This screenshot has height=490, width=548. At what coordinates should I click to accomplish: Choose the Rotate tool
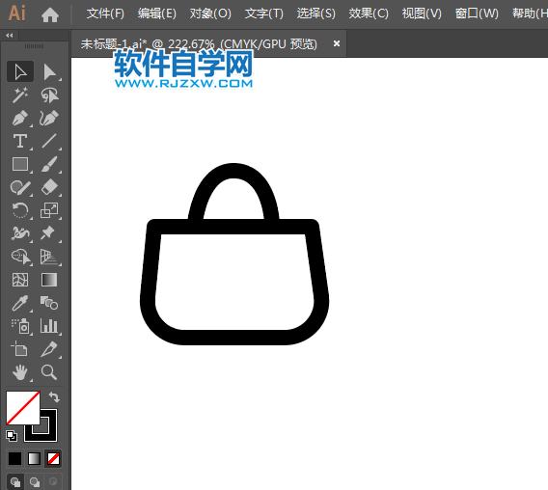click(x=20, y=210)
